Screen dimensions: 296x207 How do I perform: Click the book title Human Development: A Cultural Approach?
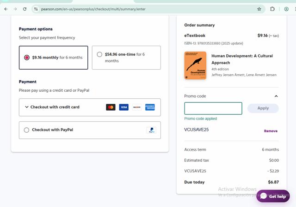(242, 59)
